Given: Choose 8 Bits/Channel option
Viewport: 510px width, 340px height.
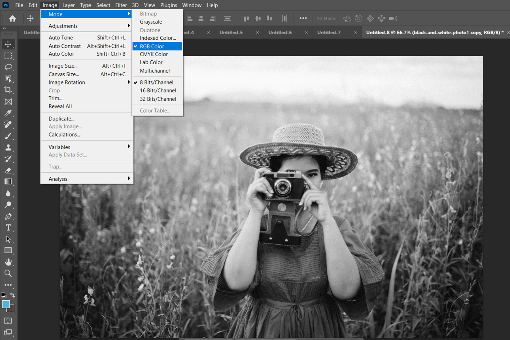Looking at the screenshot, I should 157,82.
